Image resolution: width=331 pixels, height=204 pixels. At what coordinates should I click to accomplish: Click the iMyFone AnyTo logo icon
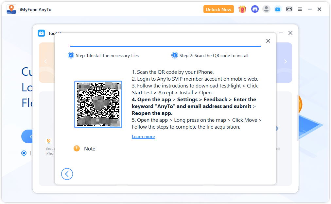coord(11,9)
